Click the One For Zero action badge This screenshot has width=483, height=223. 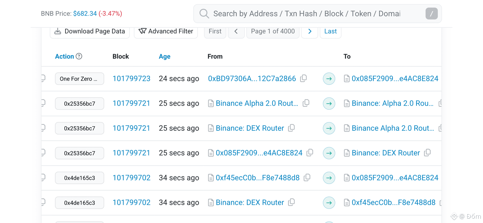[x=79, y=79]
